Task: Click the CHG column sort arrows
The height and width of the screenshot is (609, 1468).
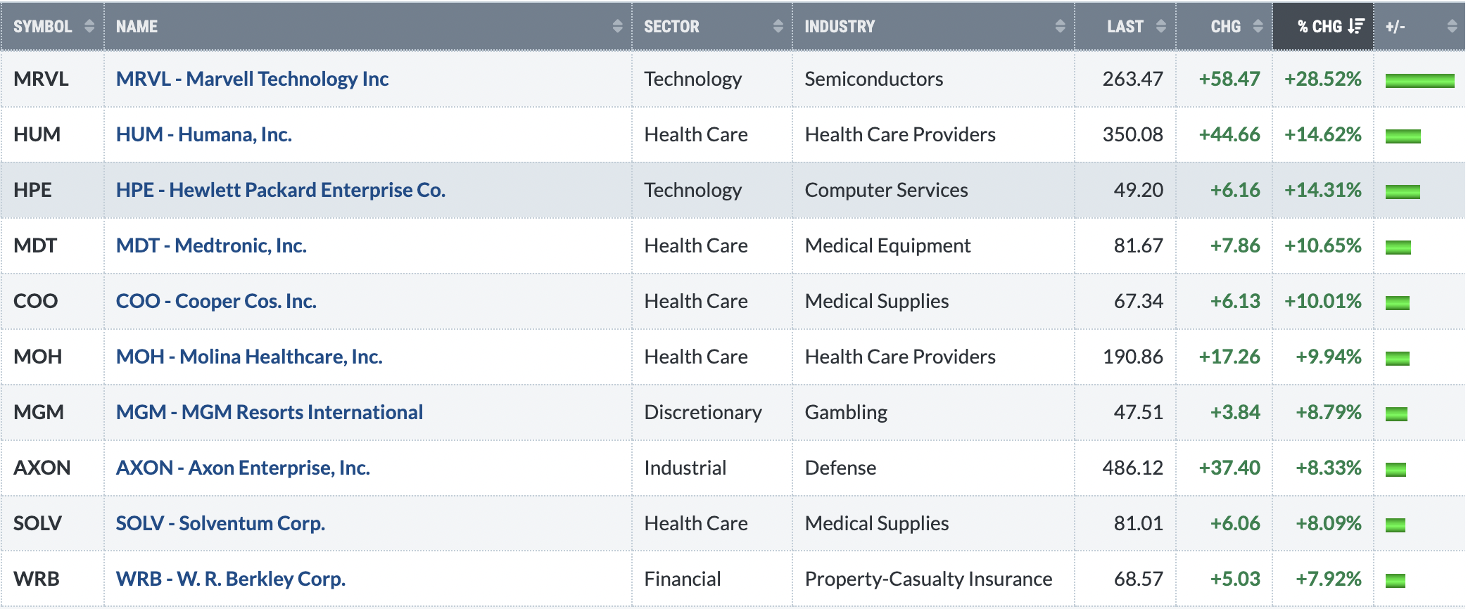Action: click(x=1258, y=27)
